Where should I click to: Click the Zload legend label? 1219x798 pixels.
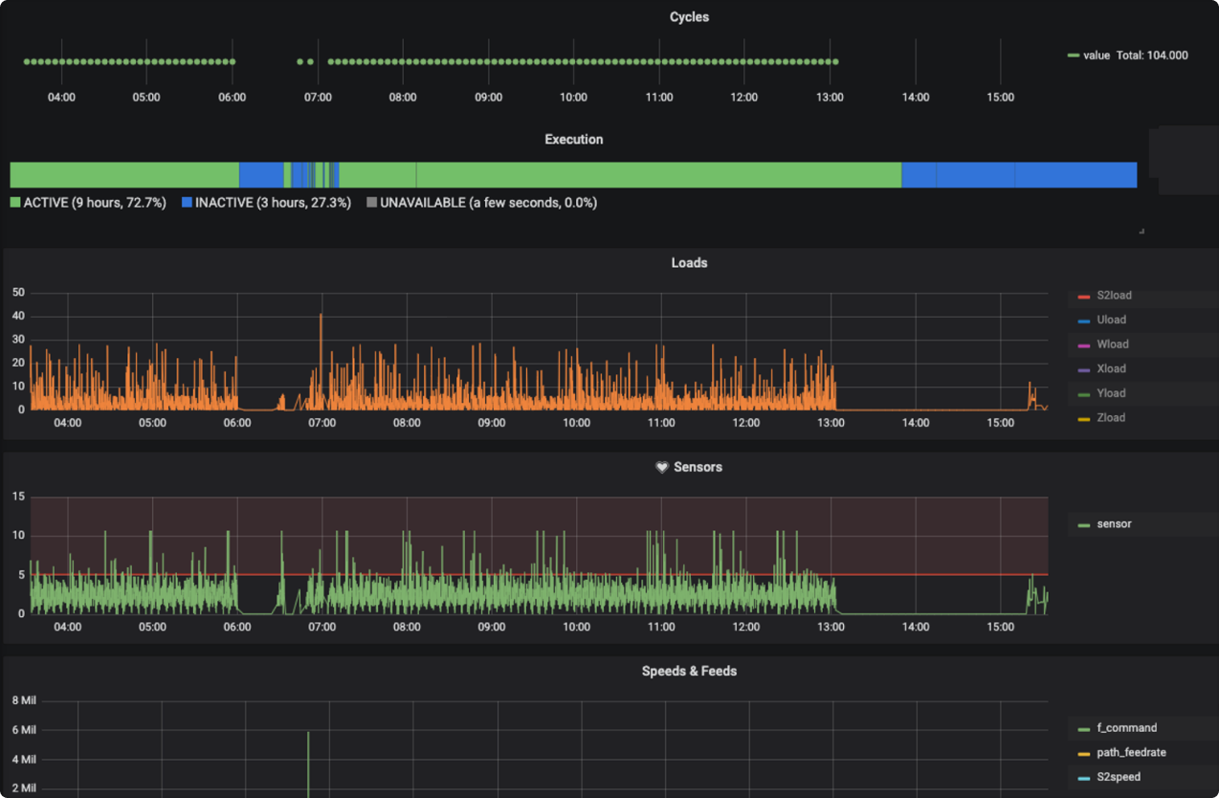[x=1111, y=417]
